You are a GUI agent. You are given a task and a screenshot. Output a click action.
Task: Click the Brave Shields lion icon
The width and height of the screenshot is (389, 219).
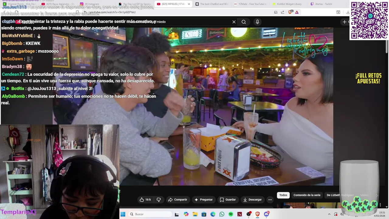coord(290,12)
